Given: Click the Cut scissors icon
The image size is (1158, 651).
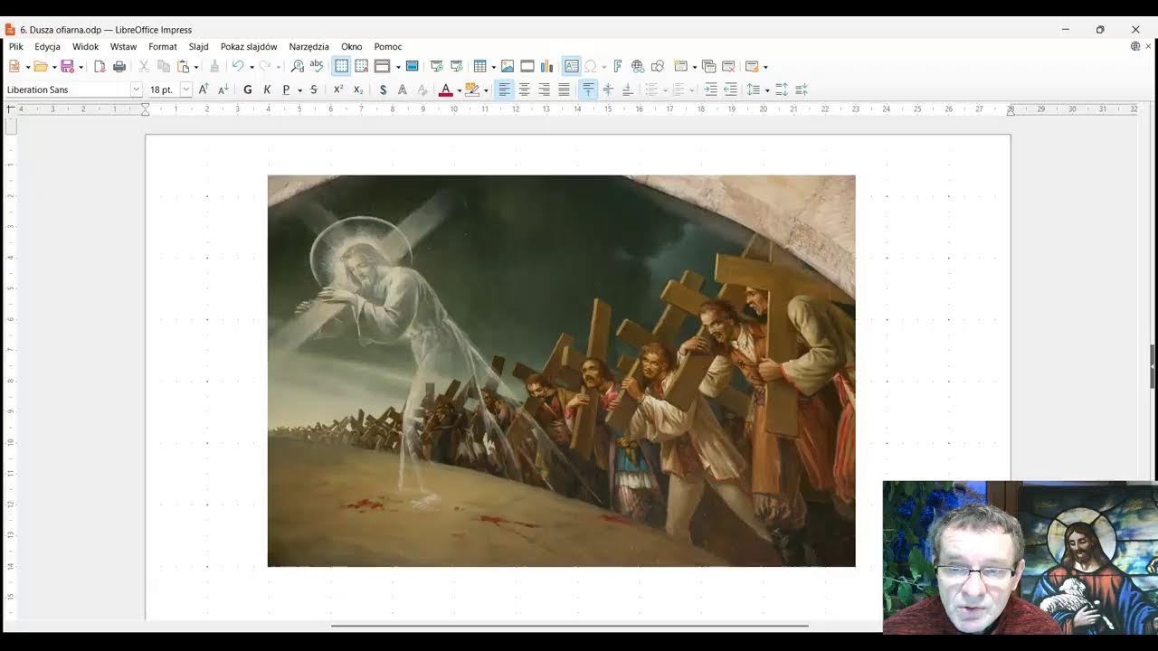Looking at the screenshot, I should click(144, 66).
